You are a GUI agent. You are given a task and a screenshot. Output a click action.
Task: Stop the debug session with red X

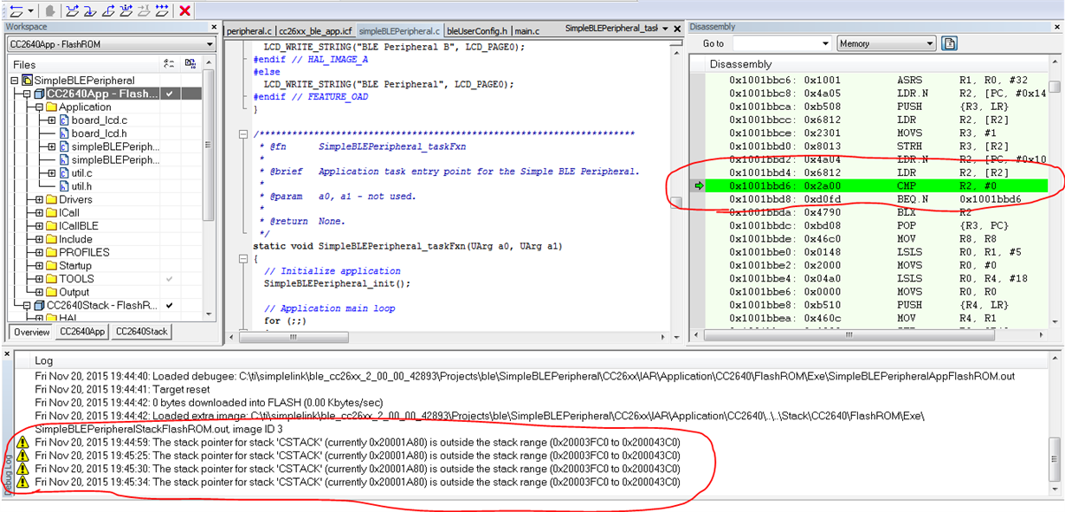point(183,11)
